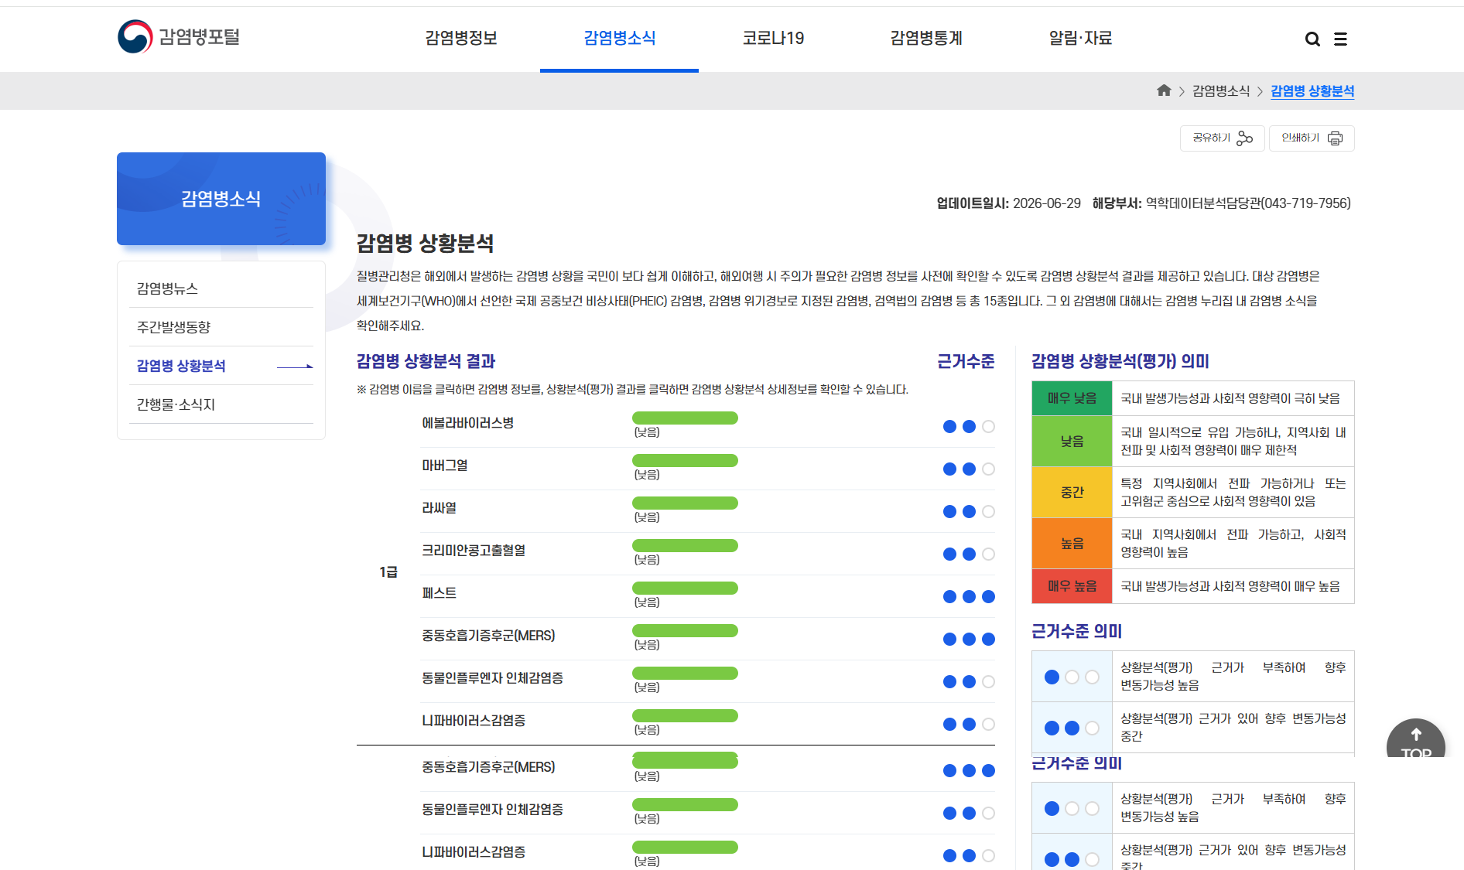Screen dimensions: 1464x870
Task: Open the 코로나19 menu
Action: click(x=773, y=38)
